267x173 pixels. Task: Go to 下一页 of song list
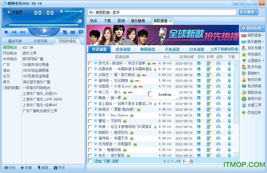188,161
